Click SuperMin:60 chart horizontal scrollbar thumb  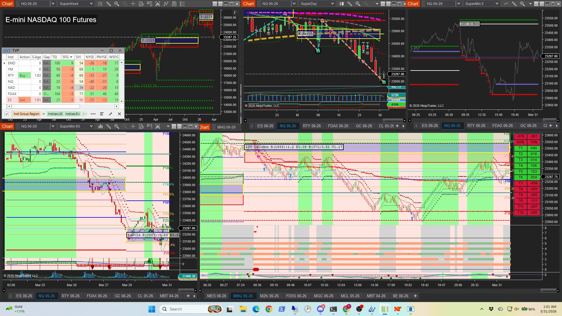coord(186,290)
